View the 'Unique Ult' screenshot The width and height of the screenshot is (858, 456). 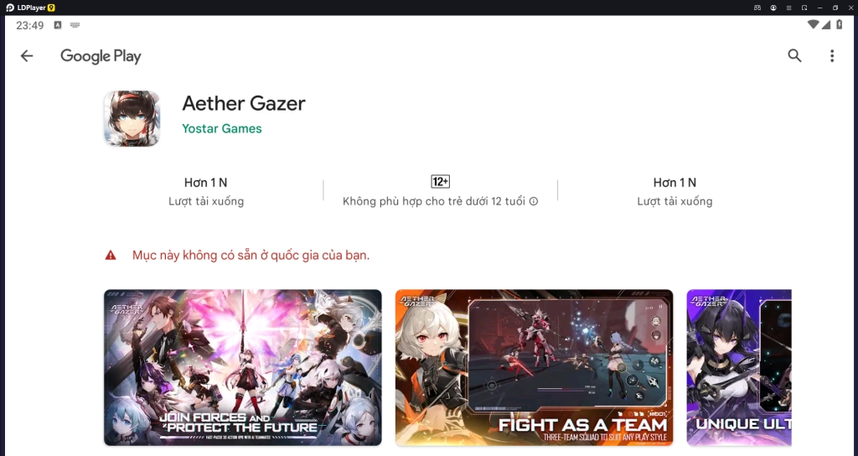pos(739,367)
